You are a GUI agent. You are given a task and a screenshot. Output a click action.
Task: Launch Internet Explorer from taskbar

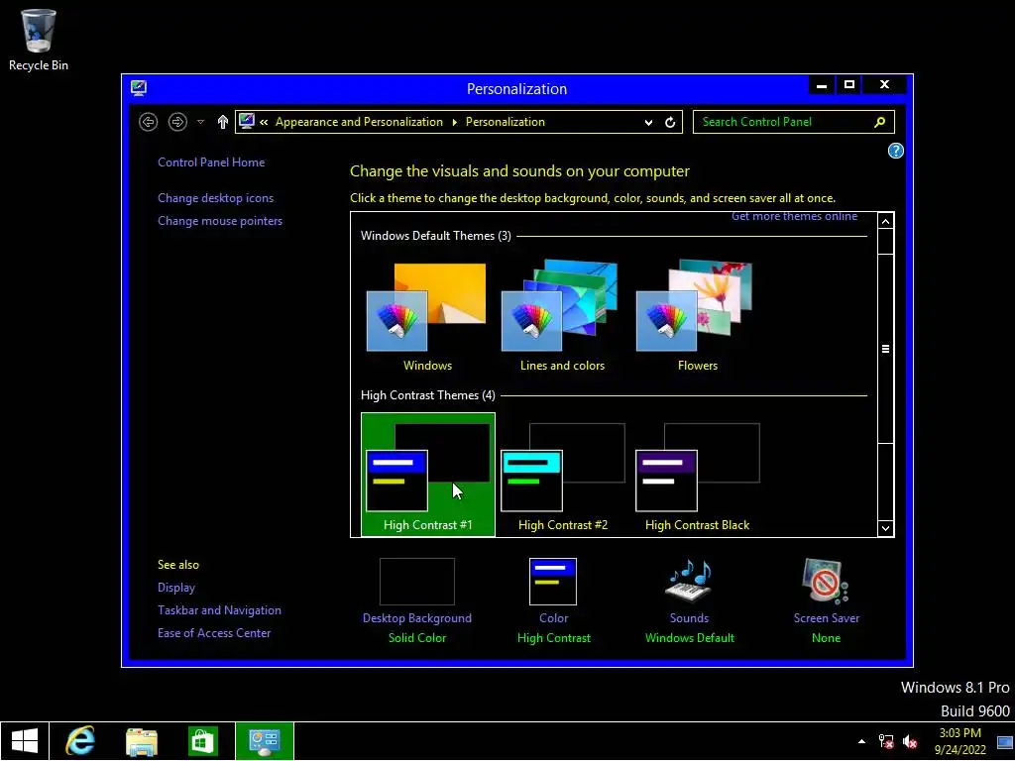pos(80,741)
